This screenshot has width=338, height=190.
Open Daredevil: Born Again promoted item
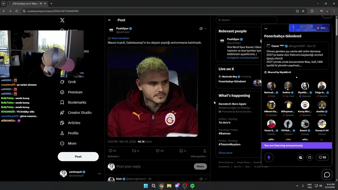pos(232,104)
